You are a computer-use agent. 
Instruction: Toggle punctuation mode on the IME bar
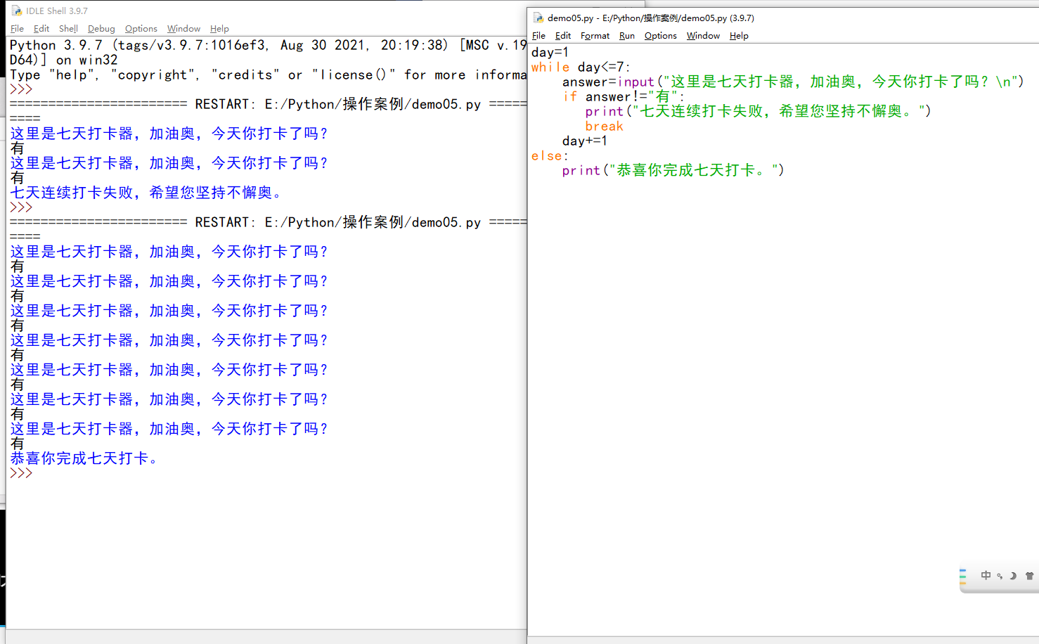1000,576
